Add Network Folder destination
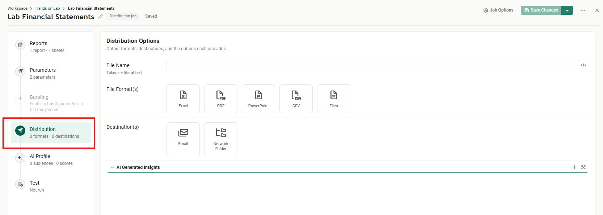 [221, 139]
